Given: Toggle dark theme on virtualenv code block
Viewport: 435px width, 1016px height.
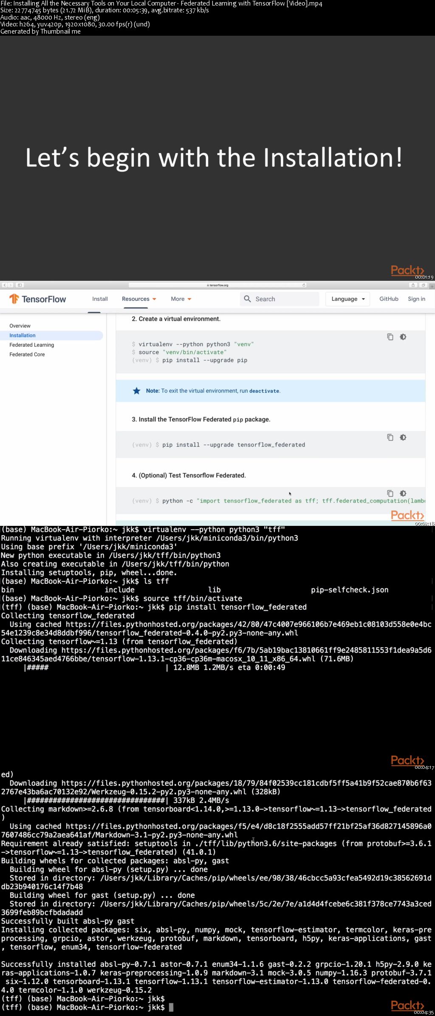Looking at the screenshot, I should (403, 337).
